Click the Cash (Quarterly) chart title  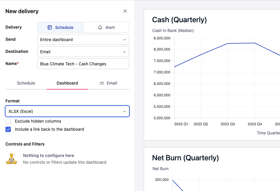point(179,20)
